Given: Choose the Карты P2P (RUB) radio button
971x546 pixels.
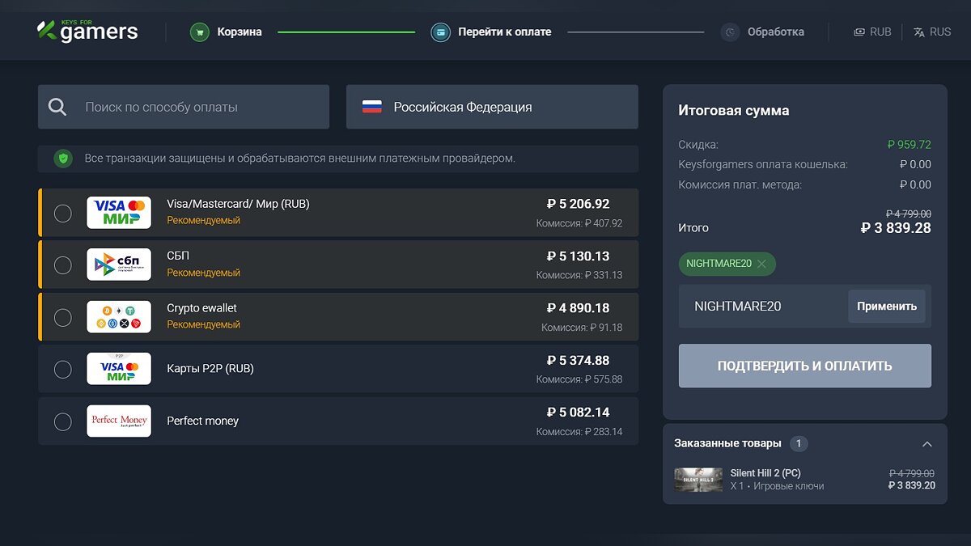Looking at the screenshot, I should coord(62,370).
